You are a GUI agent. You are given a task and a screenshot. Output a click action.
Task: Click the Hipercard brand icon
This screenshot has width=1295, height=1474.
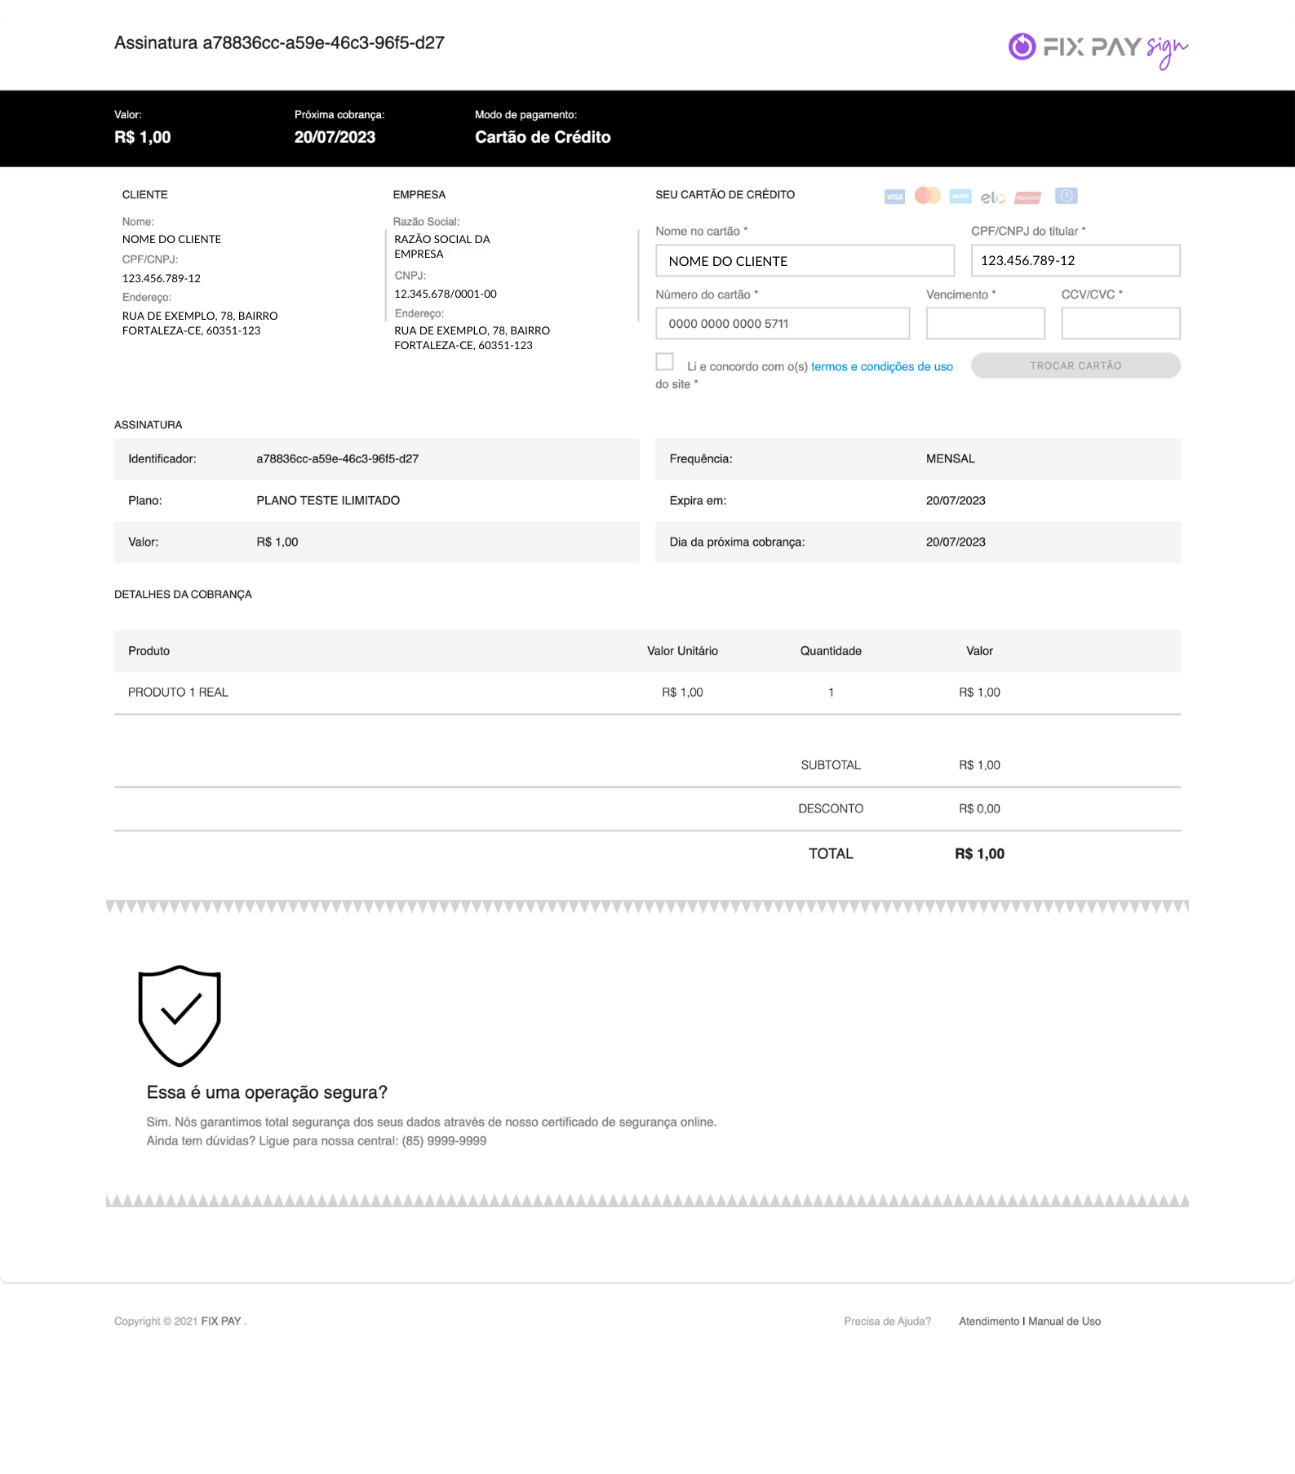click(1028, 197)
